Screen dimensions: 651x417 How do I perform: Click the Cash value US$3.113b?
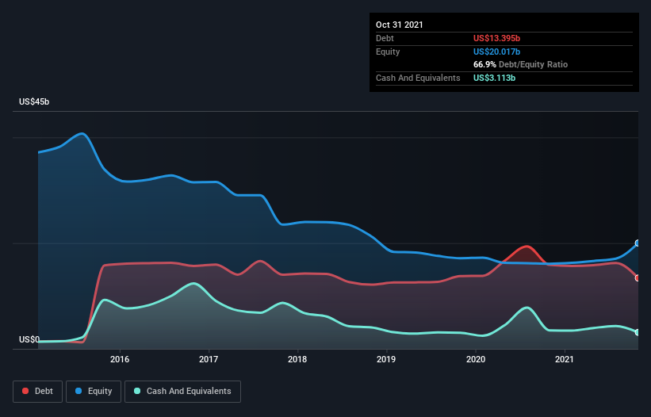495,78
